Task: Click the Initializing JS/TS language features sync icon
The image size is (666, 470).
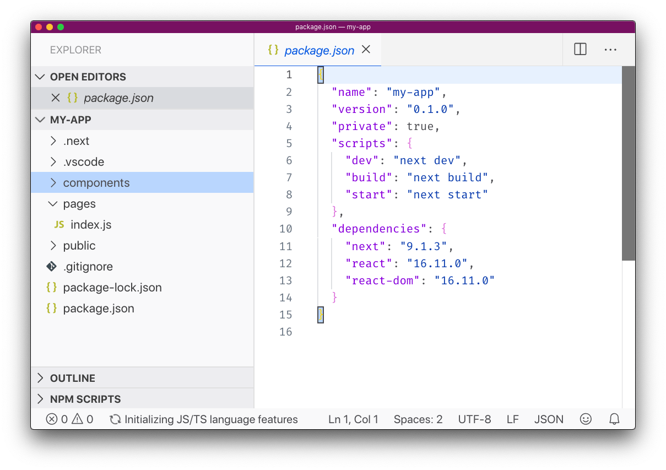Action: coord(115,419)
